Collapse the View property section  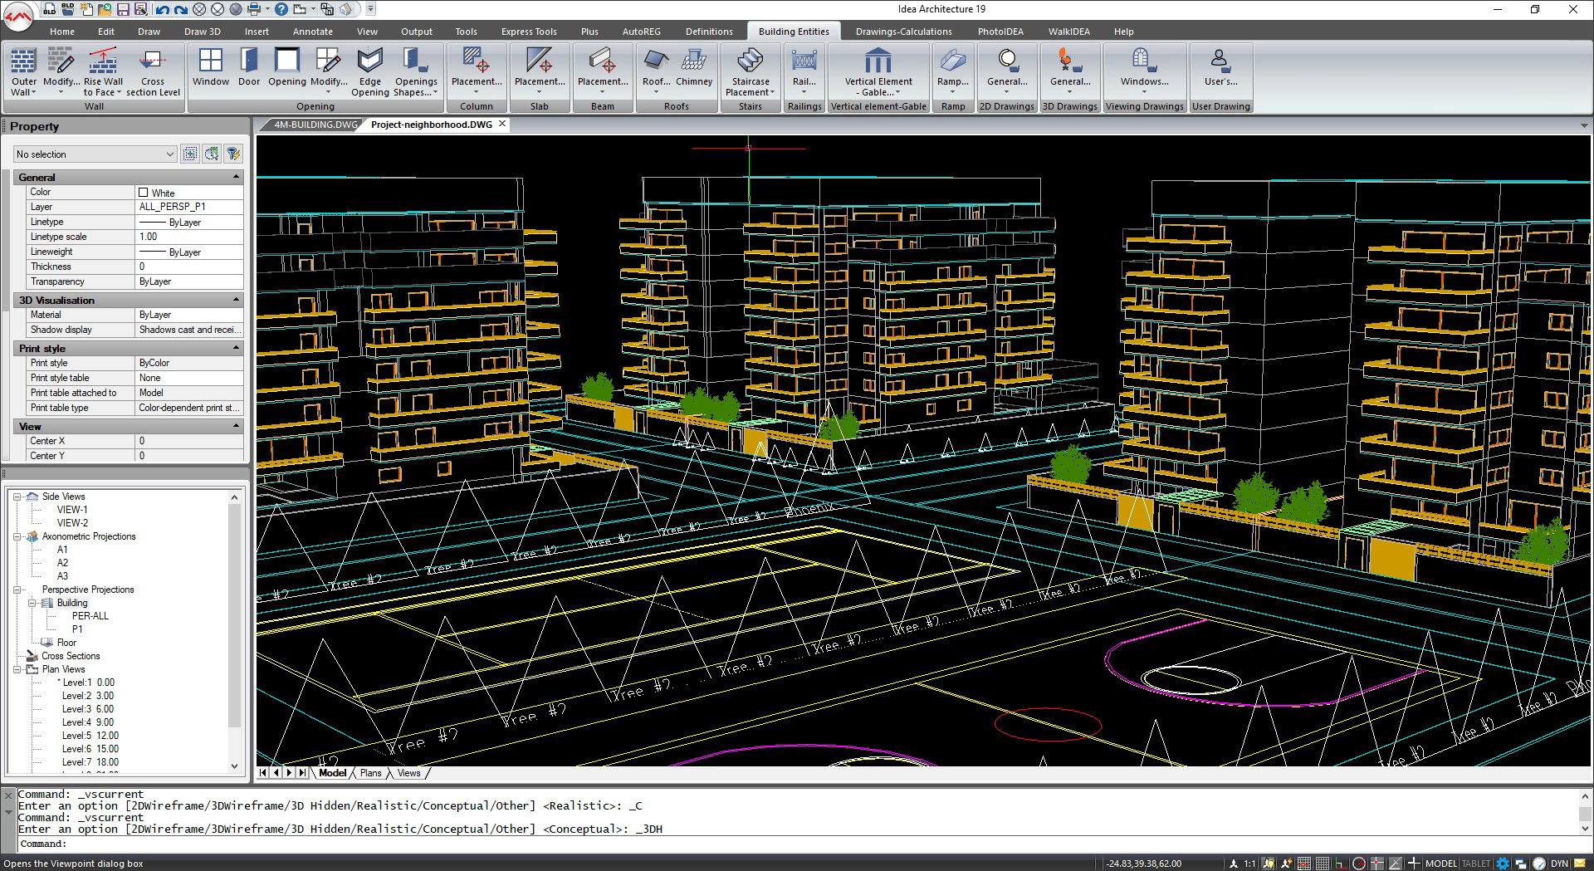point(236,426)
